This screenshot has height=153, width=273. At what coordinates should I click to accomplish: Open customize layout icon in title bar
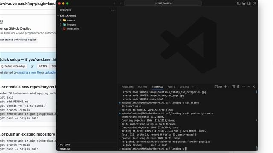254,3
